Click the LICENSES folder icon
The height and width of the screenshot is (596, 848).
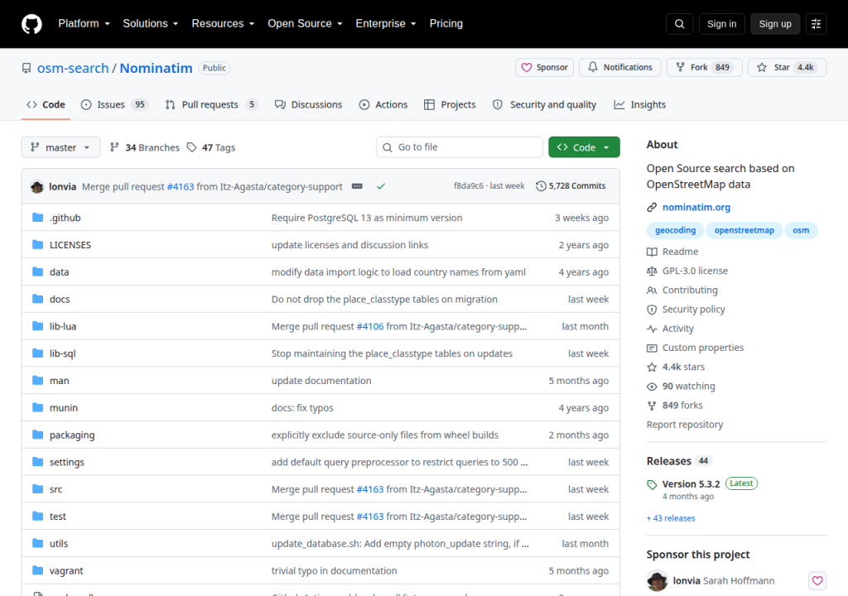37,244
